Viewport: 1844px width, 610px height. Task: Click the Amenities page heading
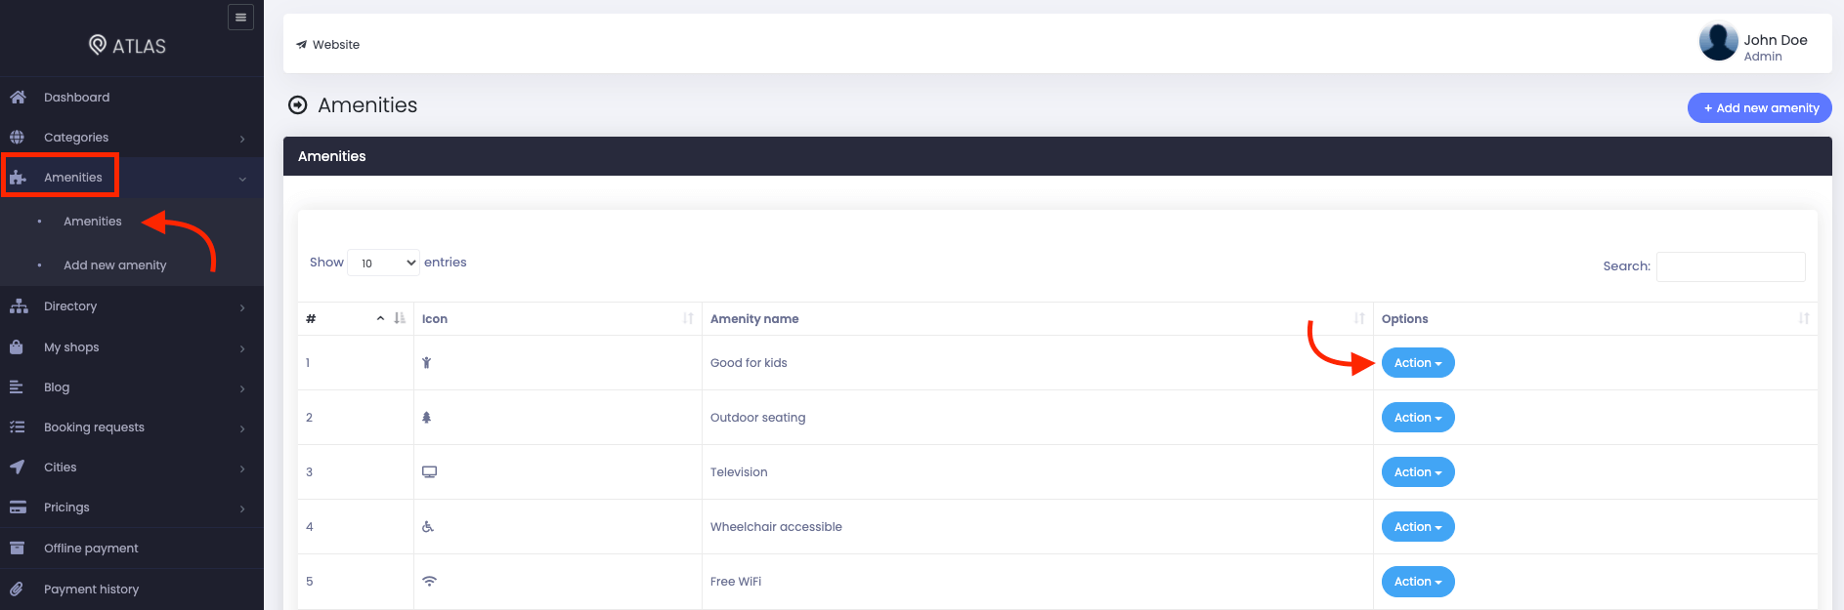pos(367,105)
